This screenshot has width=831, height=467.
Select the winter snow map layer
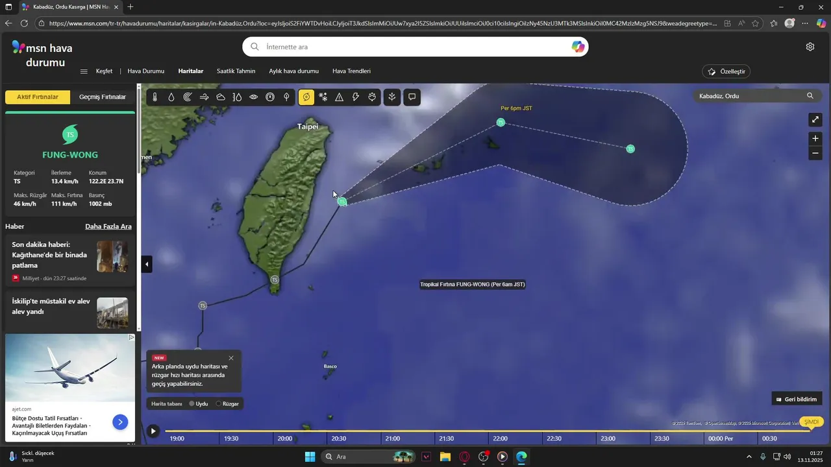coord(323,97)
